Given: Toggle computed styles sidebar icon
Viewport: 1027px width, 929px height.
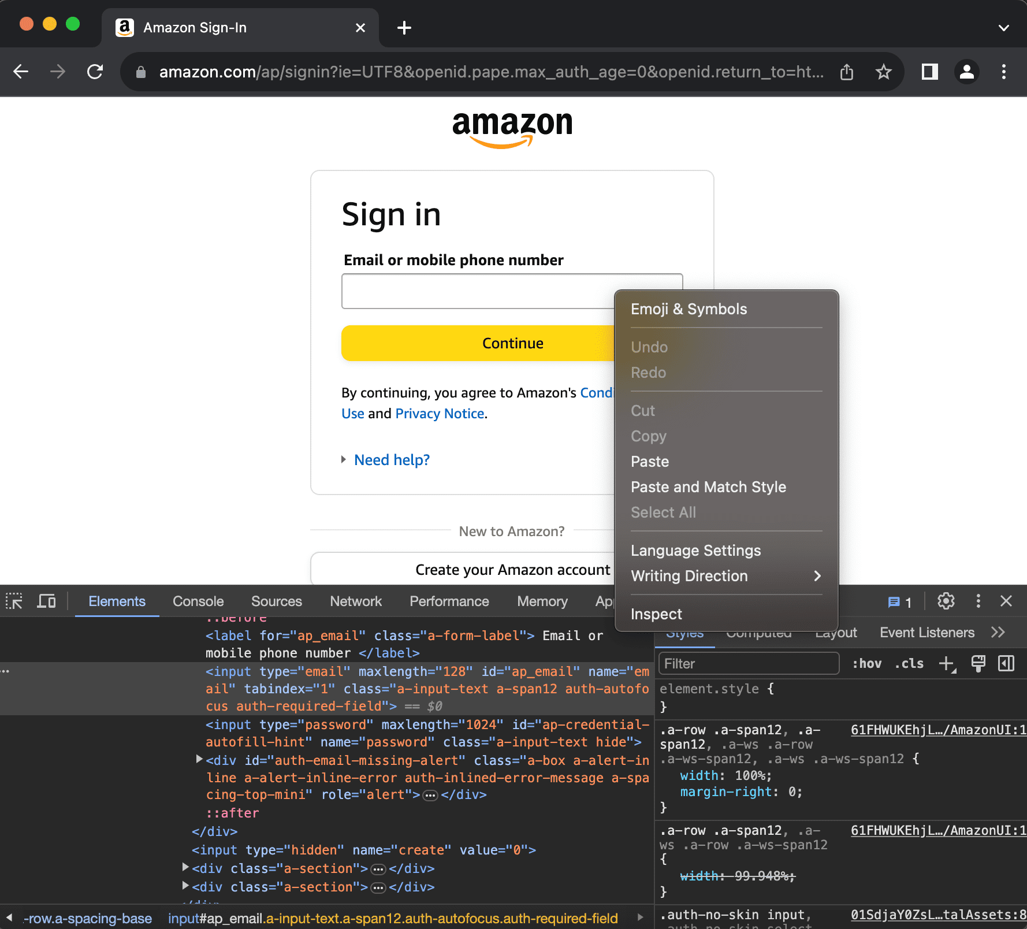Looking at the screenshot, I should pos(1006,663).
